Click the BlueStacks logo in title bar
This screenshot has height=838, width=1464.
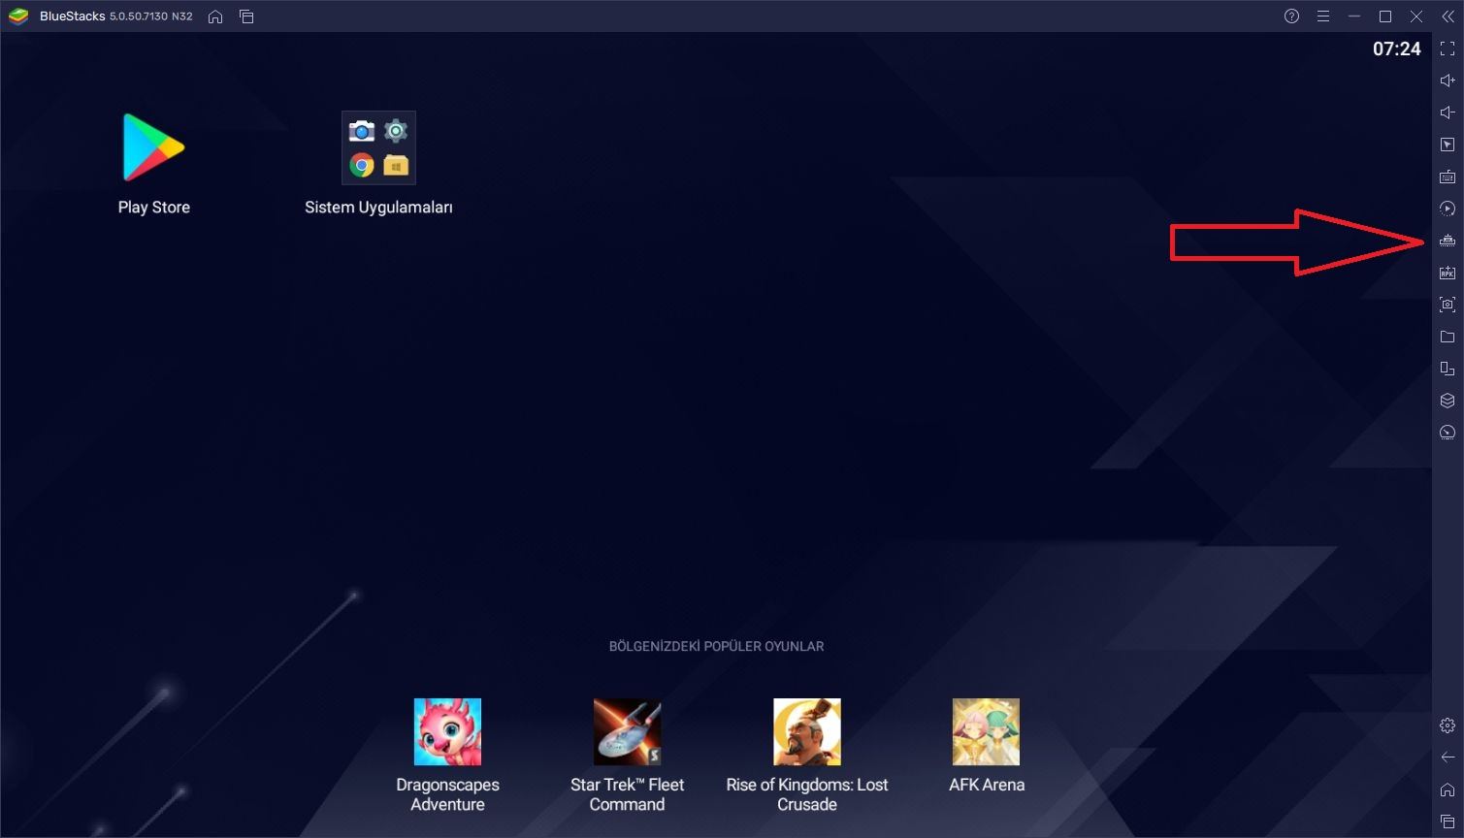coord(17,16)
